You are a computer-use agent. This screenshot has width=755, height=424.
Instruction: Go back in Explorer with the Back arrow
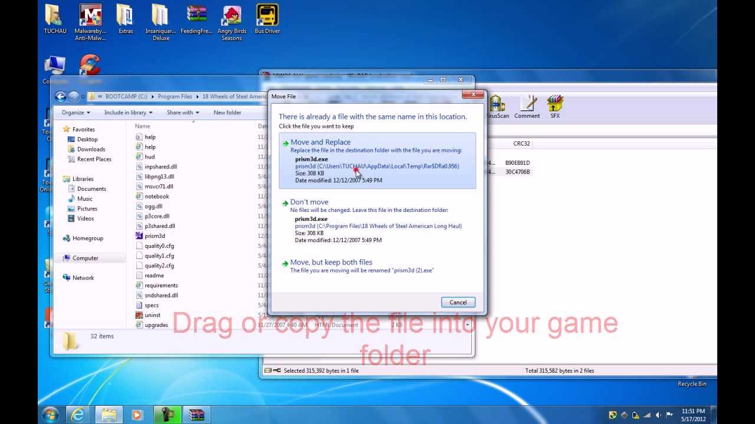point(60,97)
